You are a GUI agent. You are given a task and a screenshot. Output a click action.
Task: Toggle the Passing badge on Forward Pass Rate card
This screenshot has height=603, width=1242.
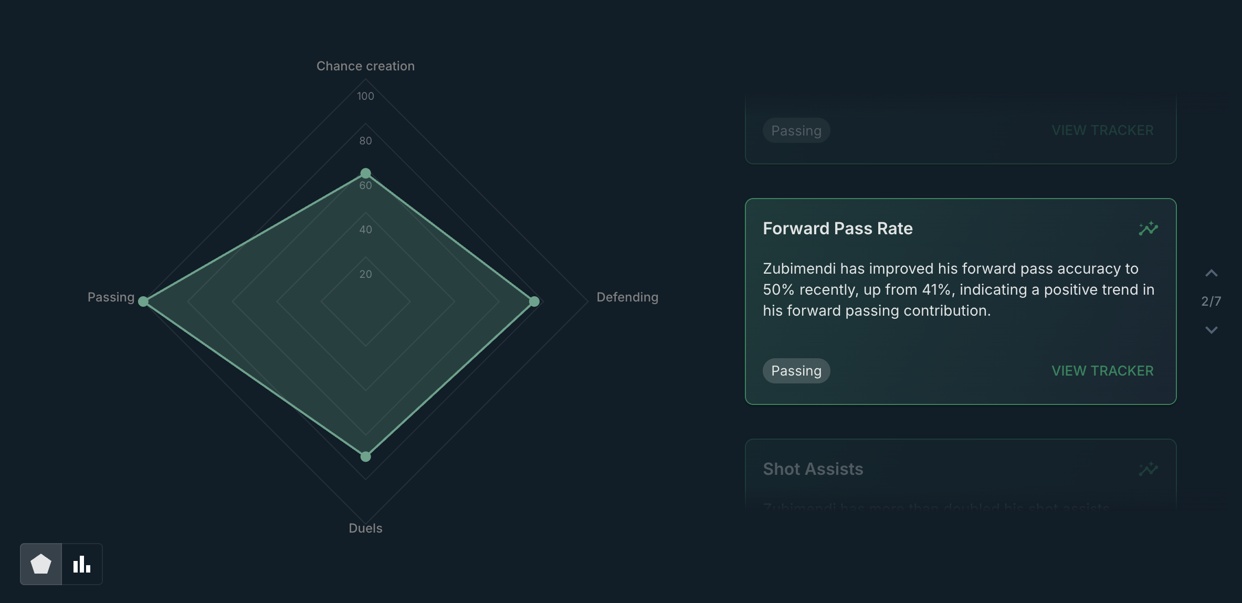coord(796,370)
